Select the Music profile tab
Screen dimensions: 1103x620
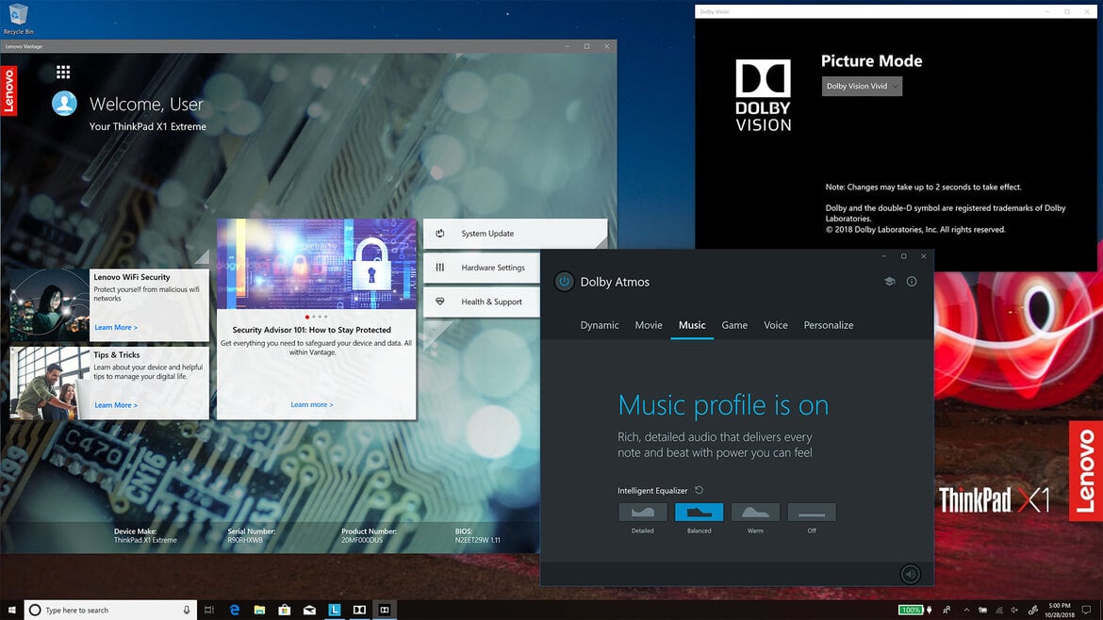point(692,325)
